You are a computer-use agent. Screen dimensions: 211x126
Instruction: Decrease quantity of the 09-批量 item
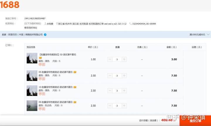(x=110, y=106)
